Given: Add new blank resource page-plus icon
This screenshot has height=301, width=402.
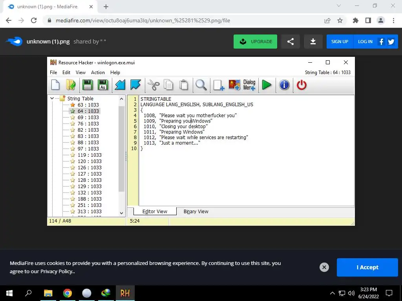Looking at the screenshot, I should click(219, 85).
